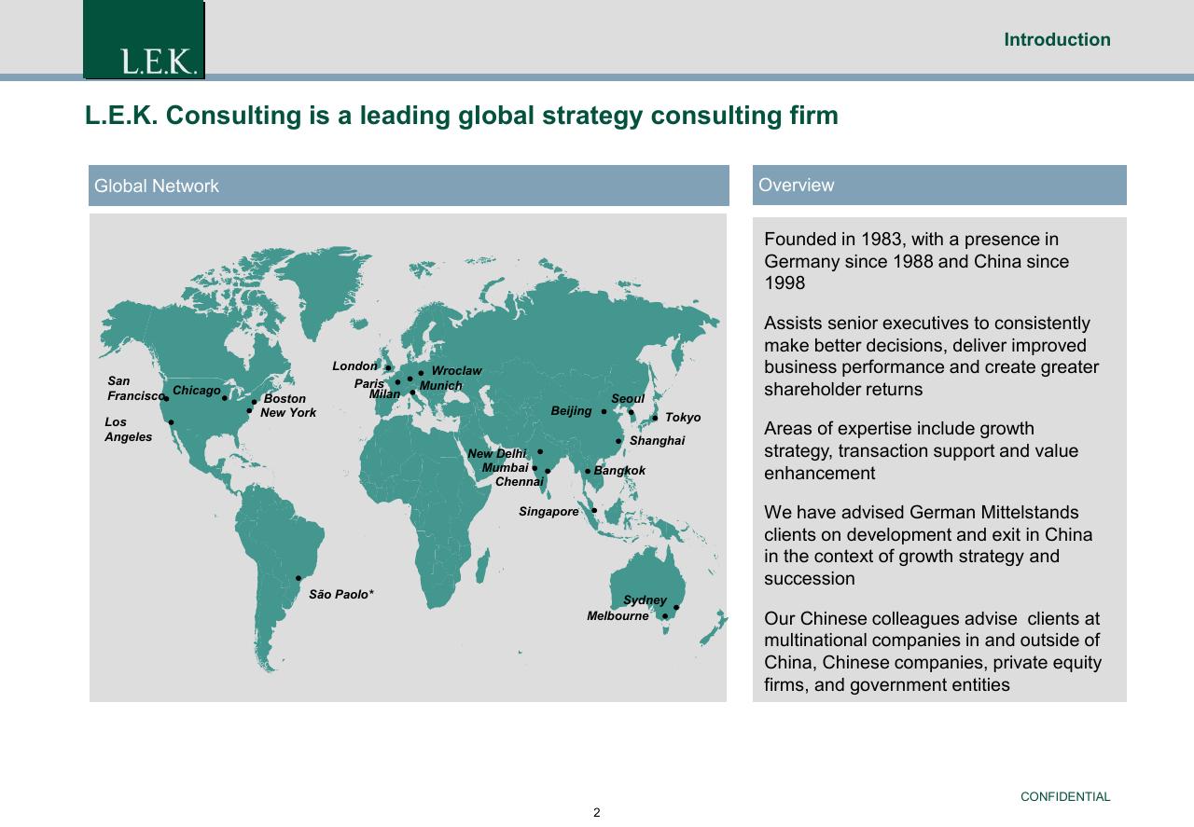1194x827 pixels.
Task: Click the map dot marking Singapore
Action: [594, 510]
